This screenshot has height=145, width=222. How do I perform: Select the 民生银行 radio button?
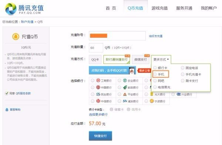[x=92, y=94]
